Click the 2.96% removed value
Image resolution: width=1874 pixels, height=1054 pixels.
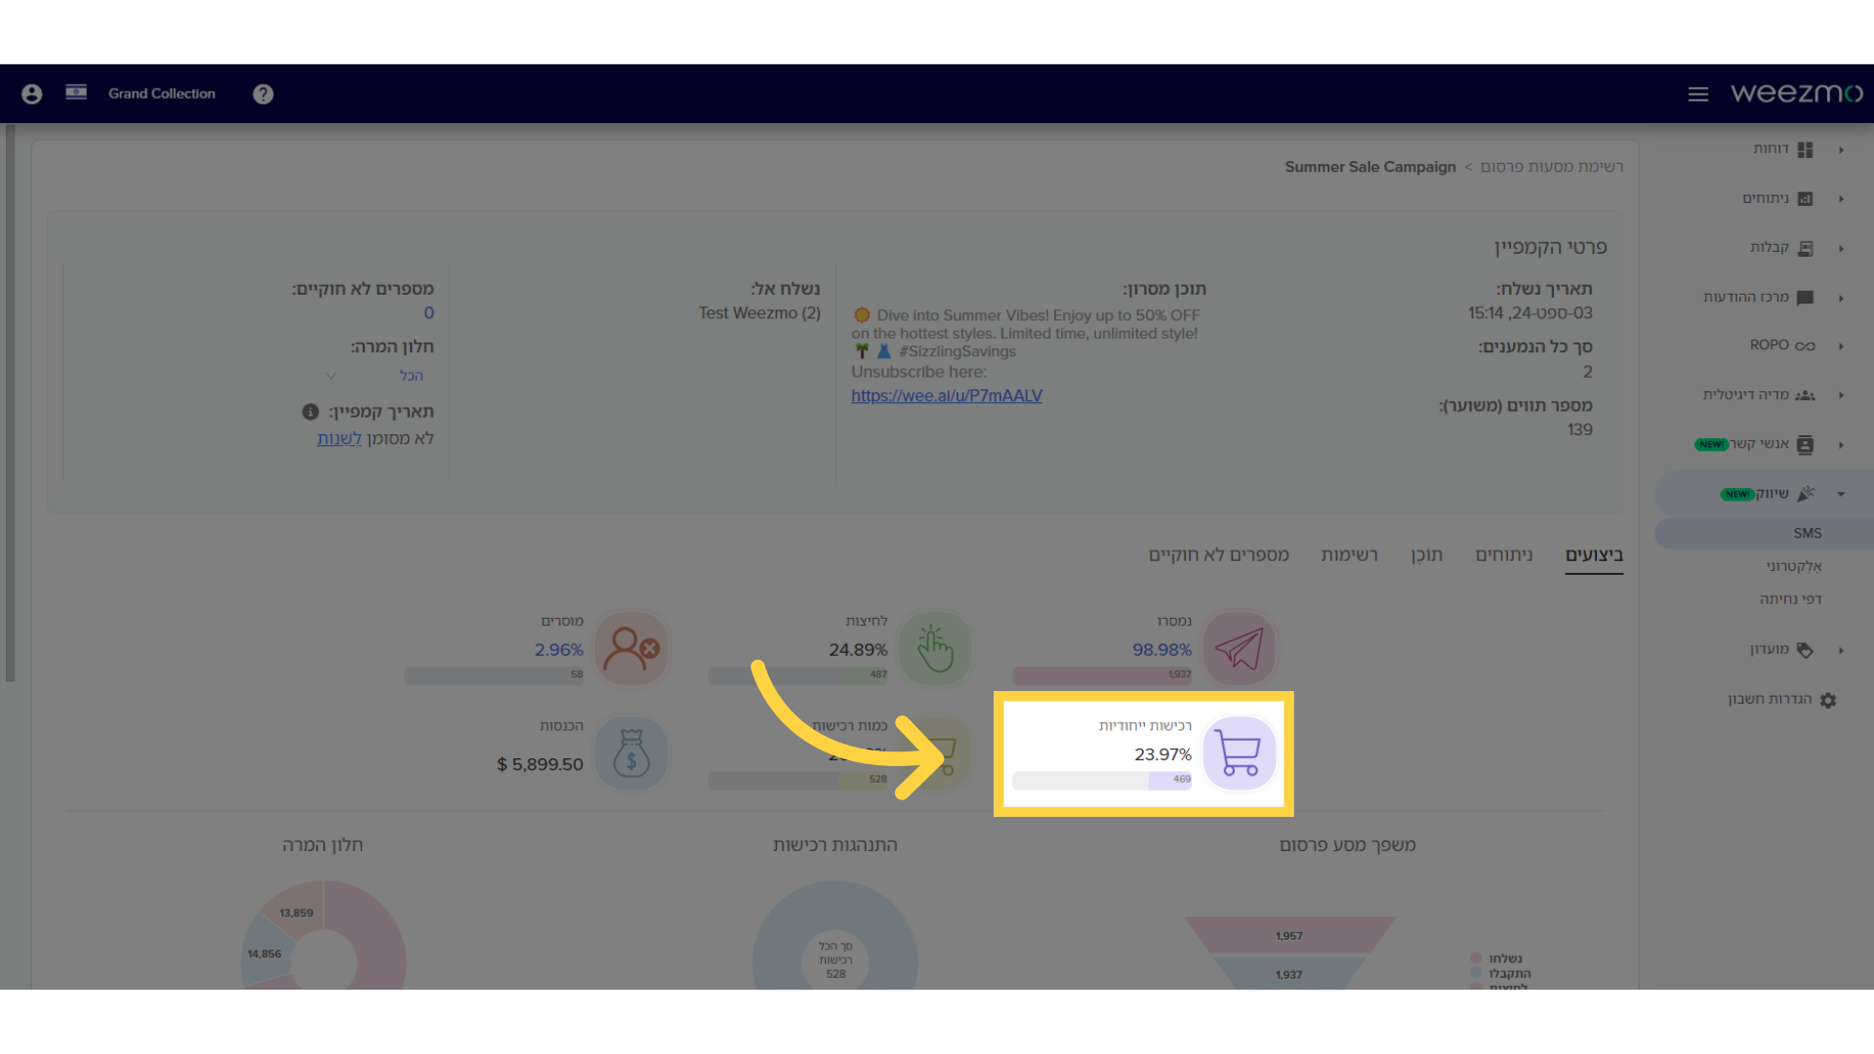click(558, 650)
